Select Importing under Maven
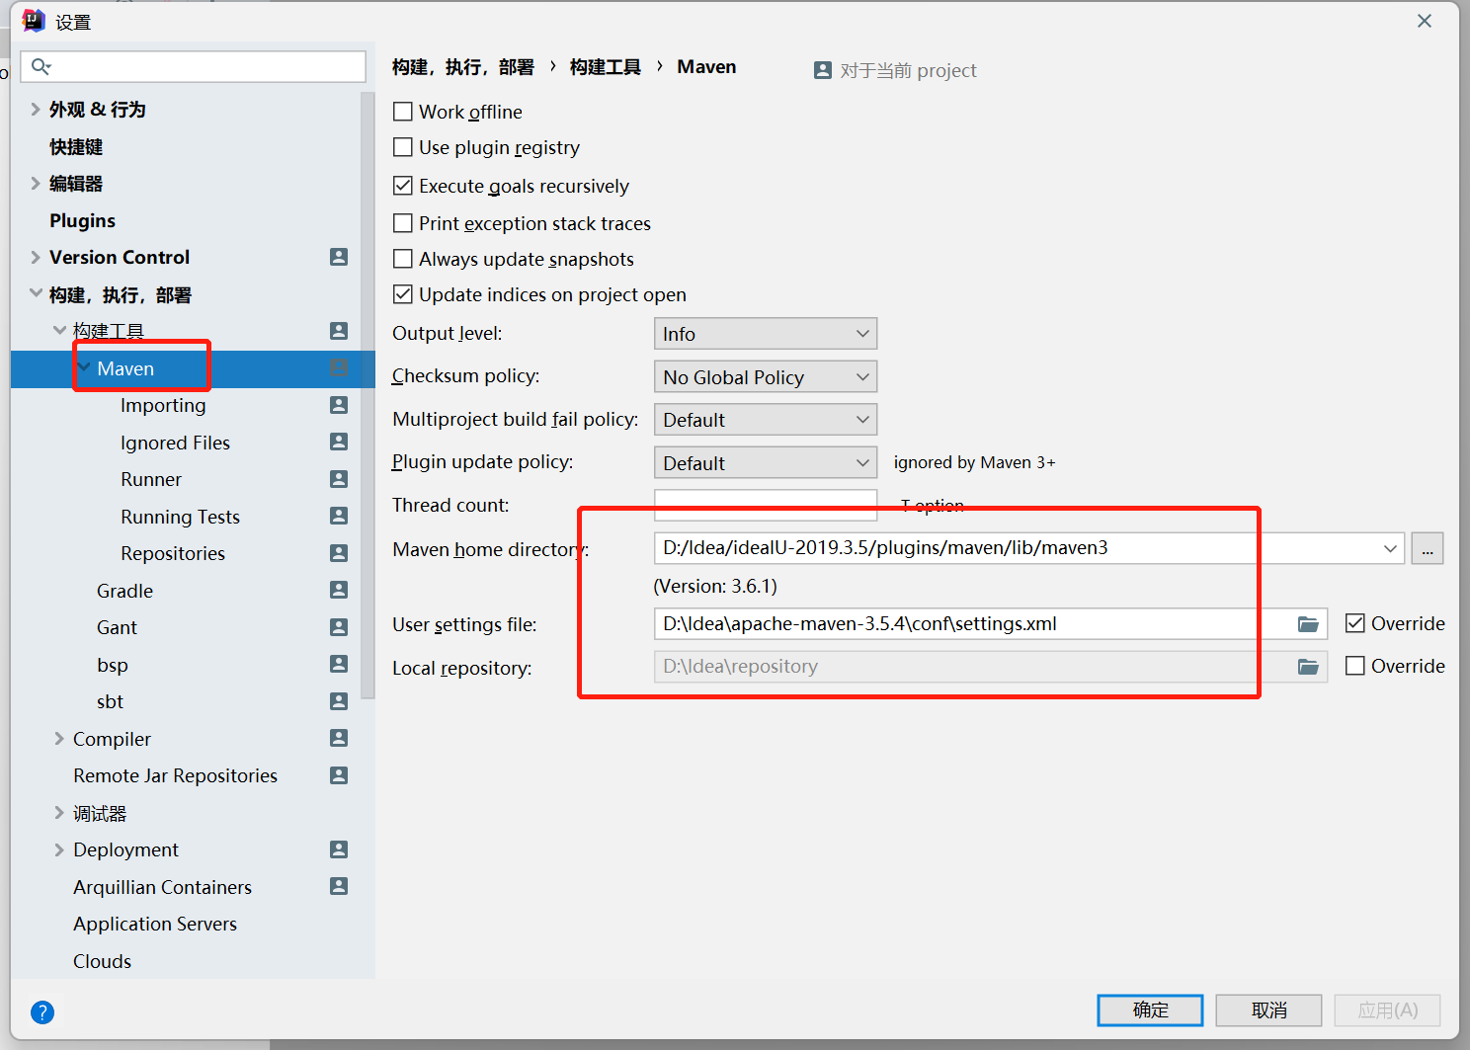1470x1050 pixels. click(163, 405)
